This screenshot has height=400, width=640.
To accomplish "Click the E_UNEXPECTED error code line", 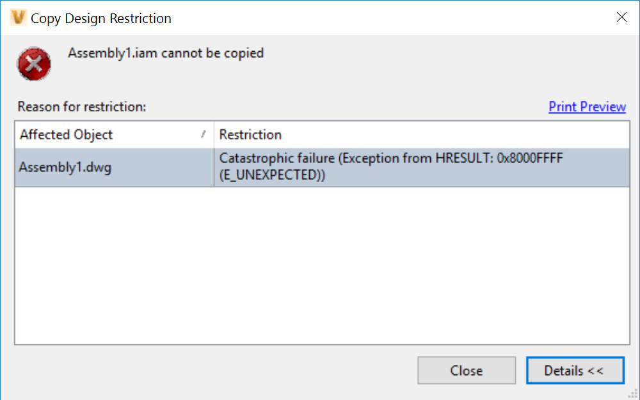I will [x=272, y=176].
